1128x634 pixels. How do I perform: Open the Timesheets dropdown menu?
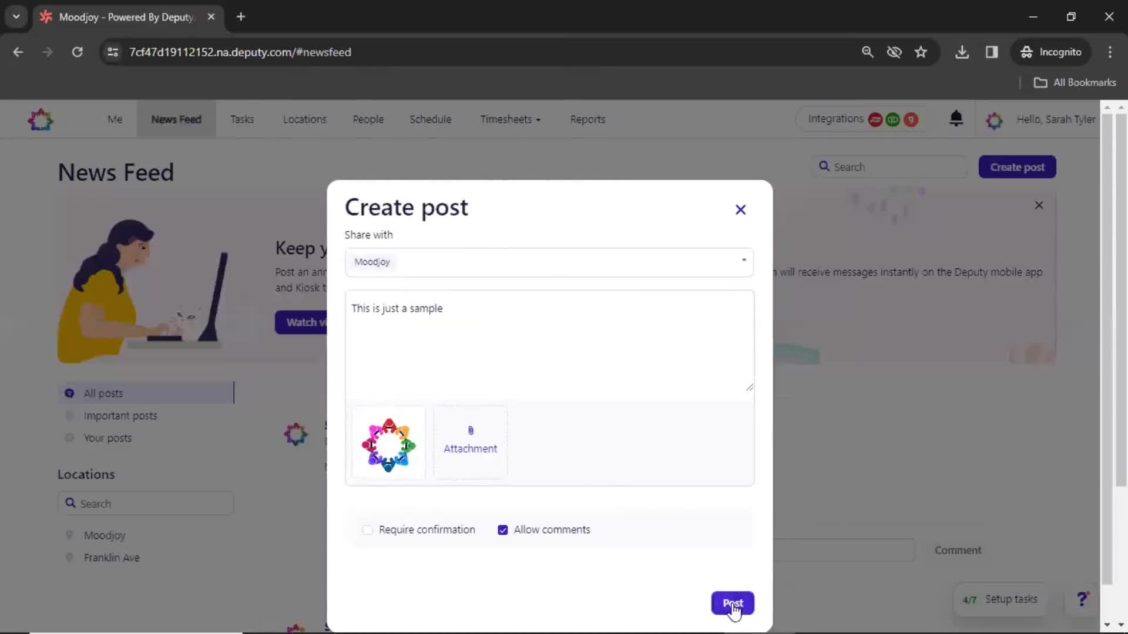509,119
